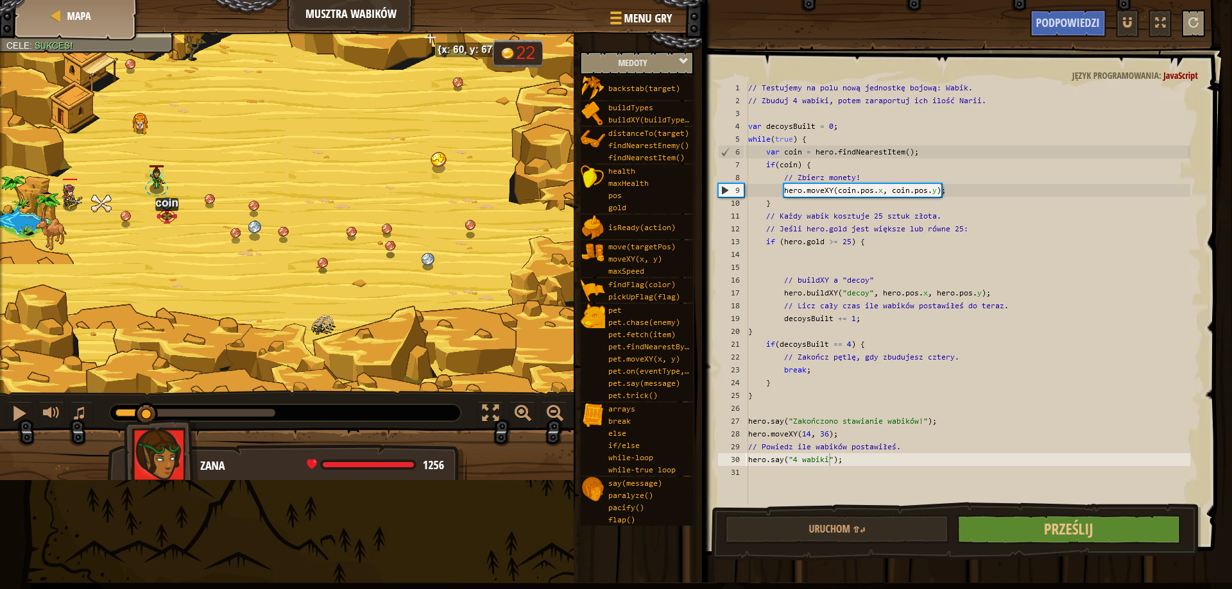Select gold property entry

(617, 208)
